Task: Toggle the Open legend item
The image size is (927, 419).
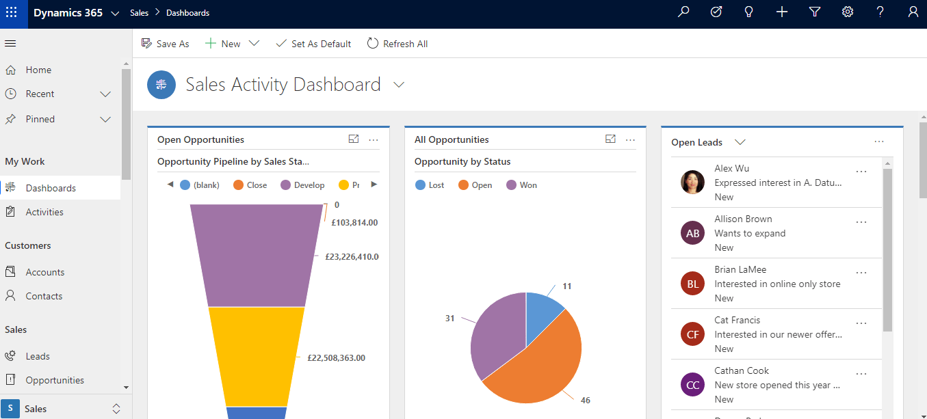Action: 475,185
